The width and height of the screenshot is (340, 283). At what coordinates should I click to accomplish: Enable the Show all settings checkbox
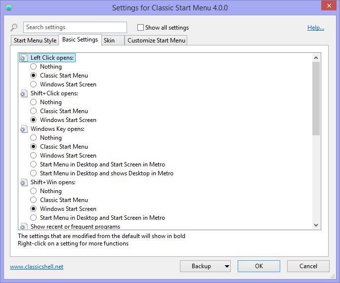click(140, 28)
